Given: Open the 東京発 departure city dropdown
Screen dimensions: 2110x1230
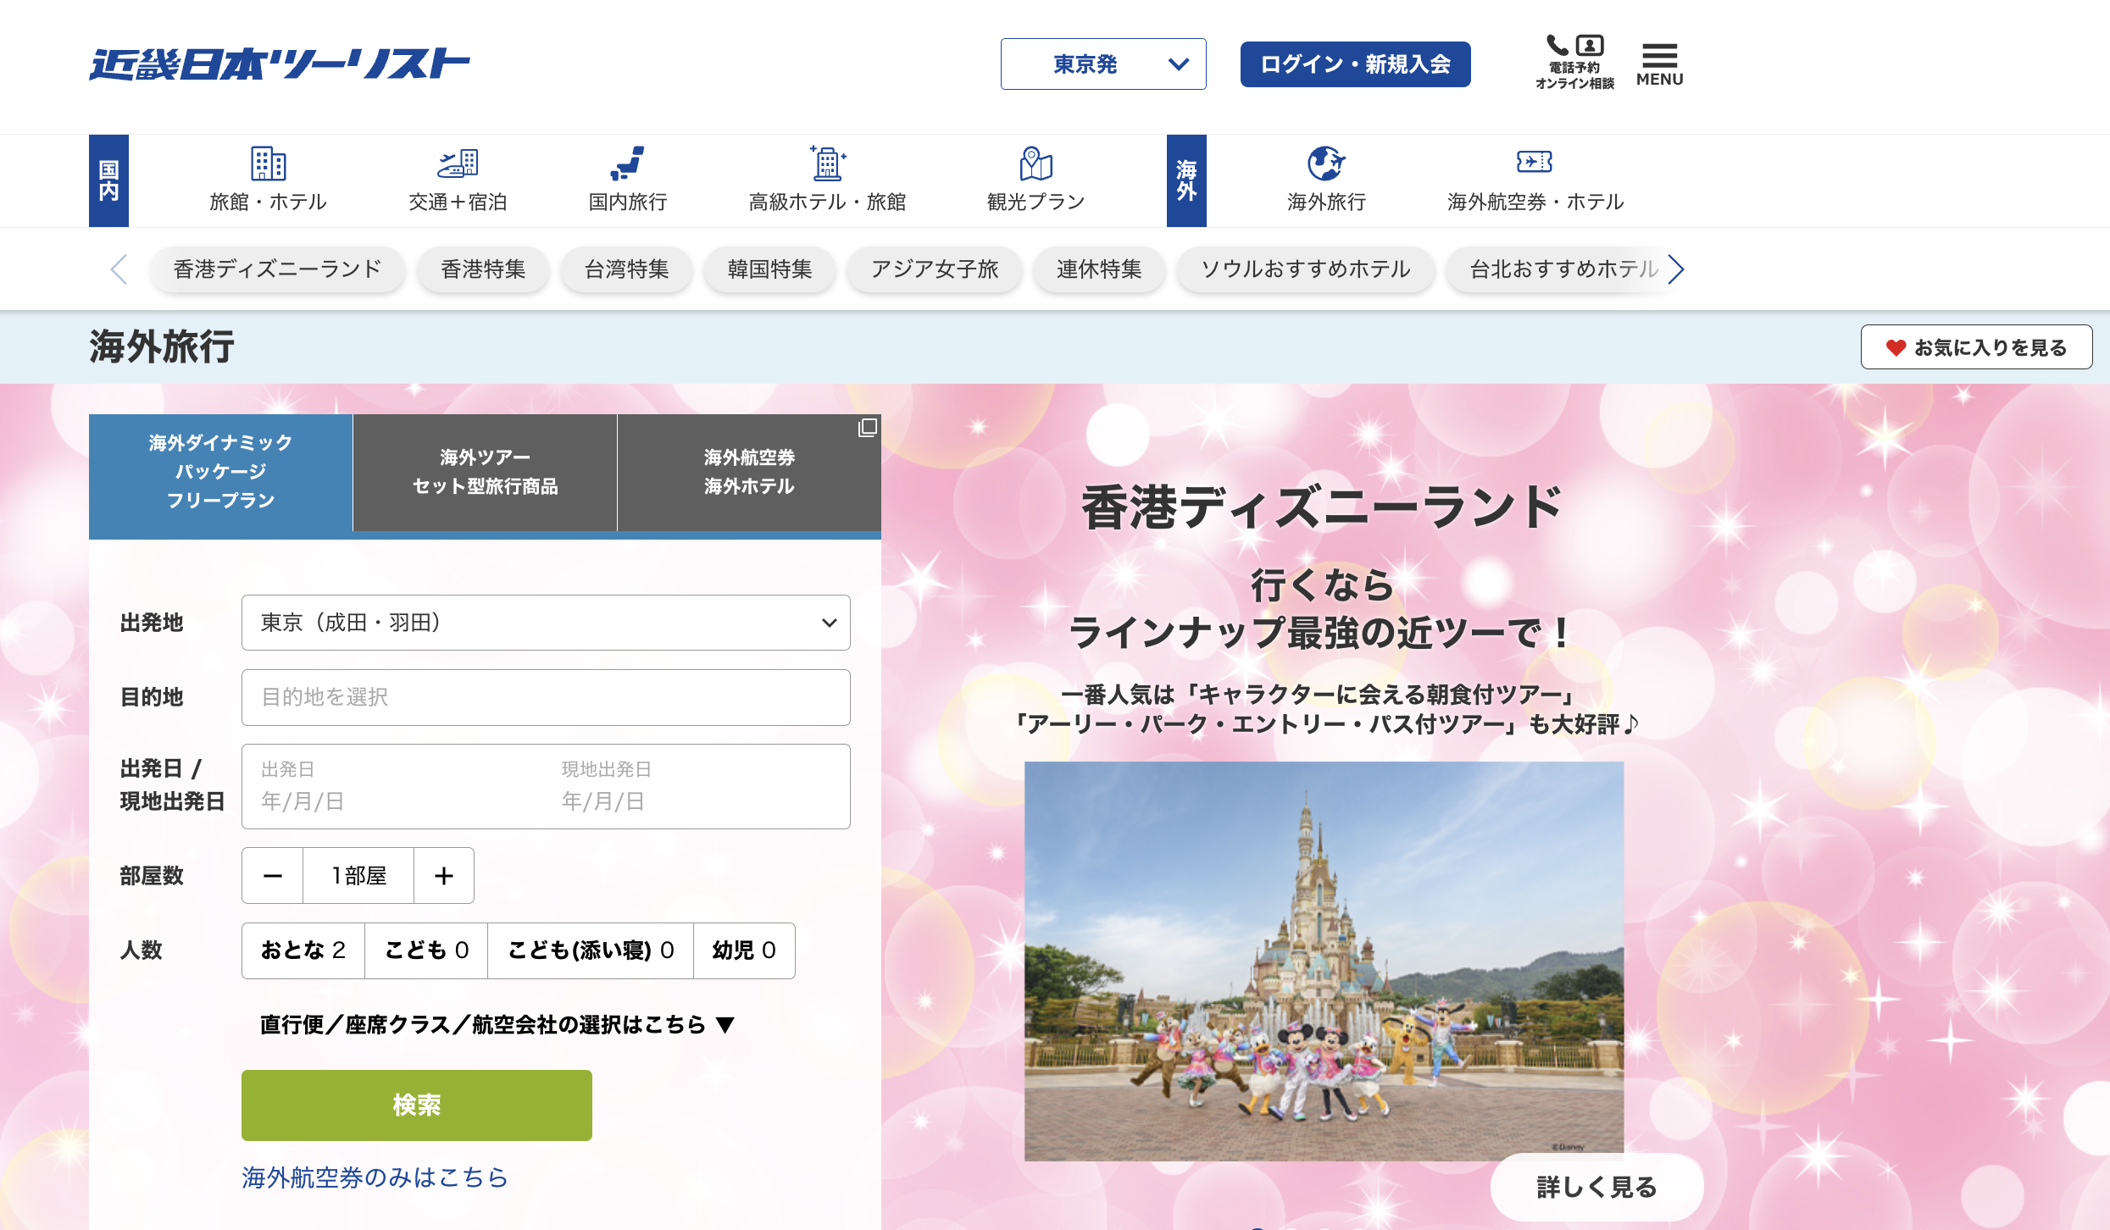Looking at the screenshot, I should pos(1103,64).
